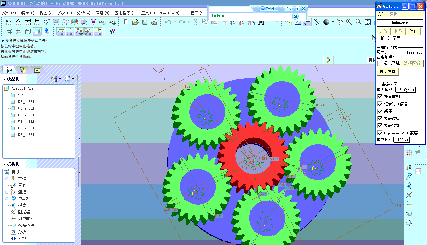Image resolution: width=427 pixels, height=245 pixels.
Task: Switch to No Hidden display style
Action: [28, 31]
